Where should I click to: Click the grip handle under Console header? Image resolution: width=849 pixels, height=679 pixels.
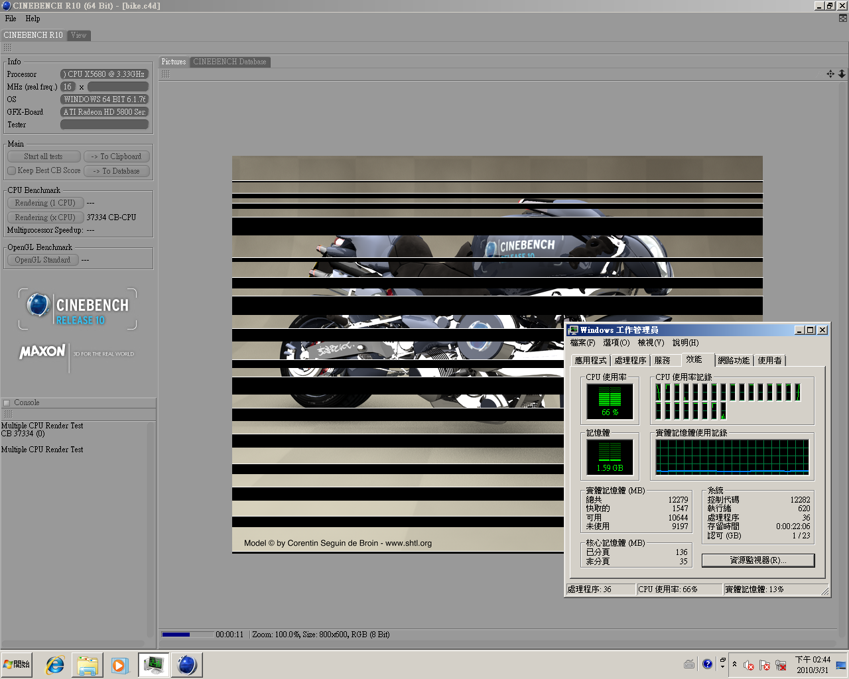pos(8,414)
